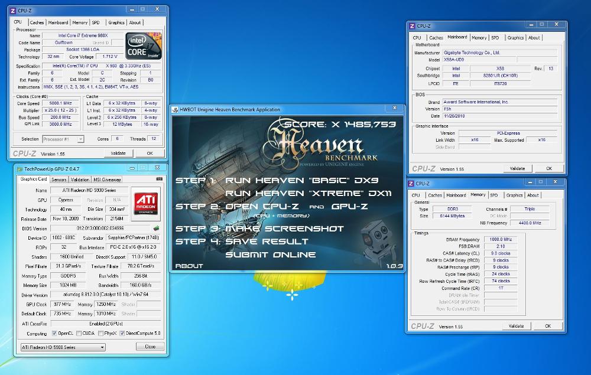Viewport: 591px width, 375px height.
Task: Close the HWBOT Heaven benchmark window
Action: coord(395,108)
